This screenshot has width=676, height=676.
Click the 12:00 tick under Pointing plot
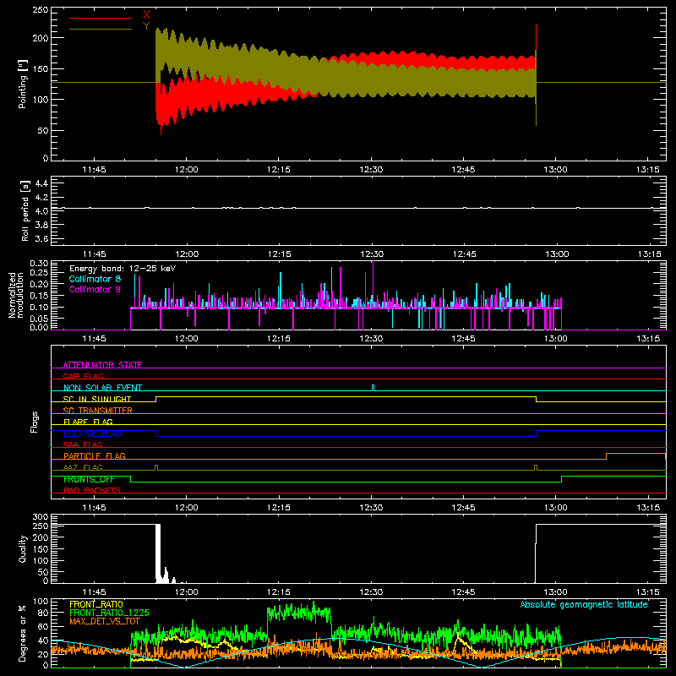tap(187, 170)
